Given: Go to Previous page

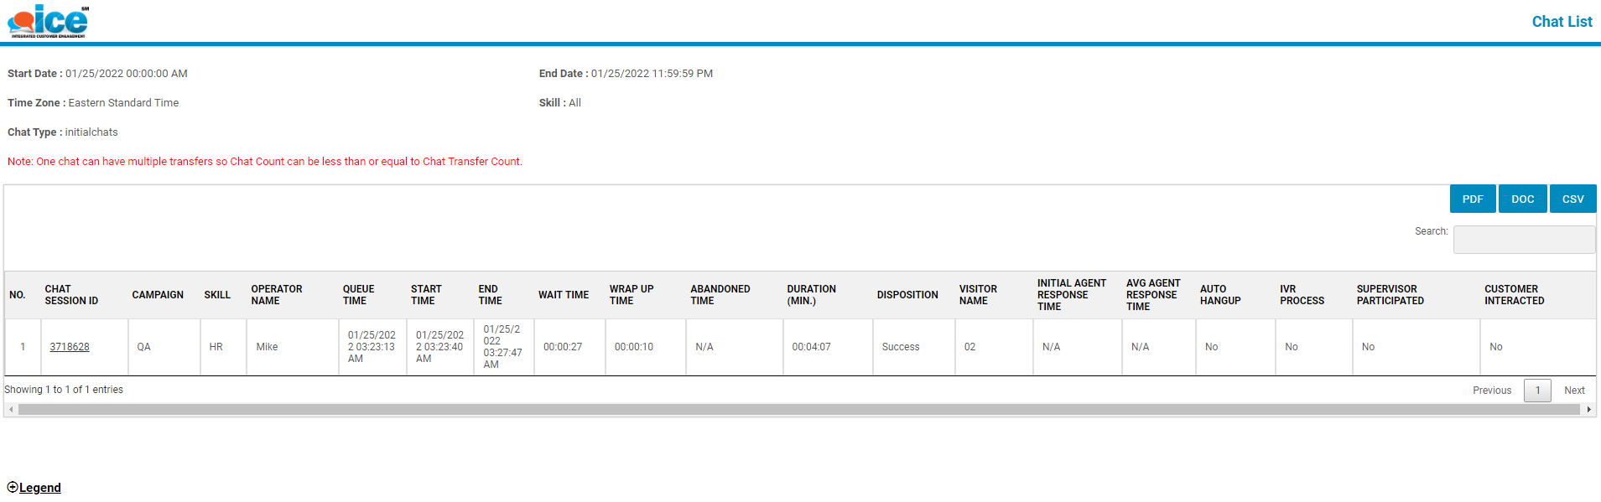Looking at the screenshot, I should (x=1492, y=391).
